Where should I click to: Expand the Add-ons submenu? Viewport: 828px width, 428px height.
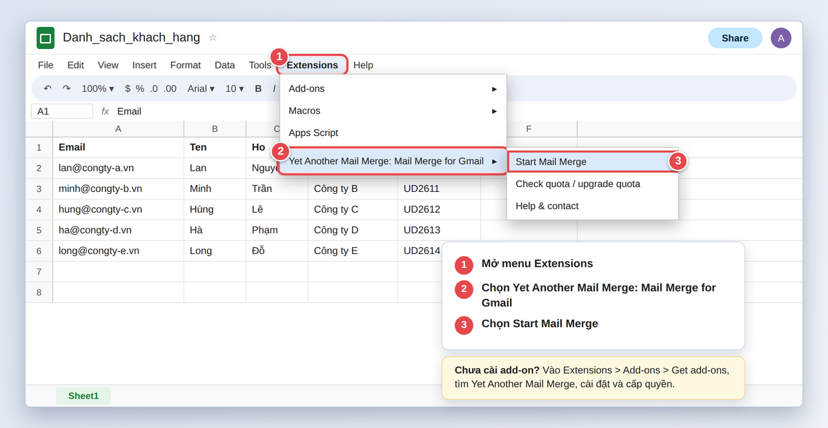[x=393, y=88]
